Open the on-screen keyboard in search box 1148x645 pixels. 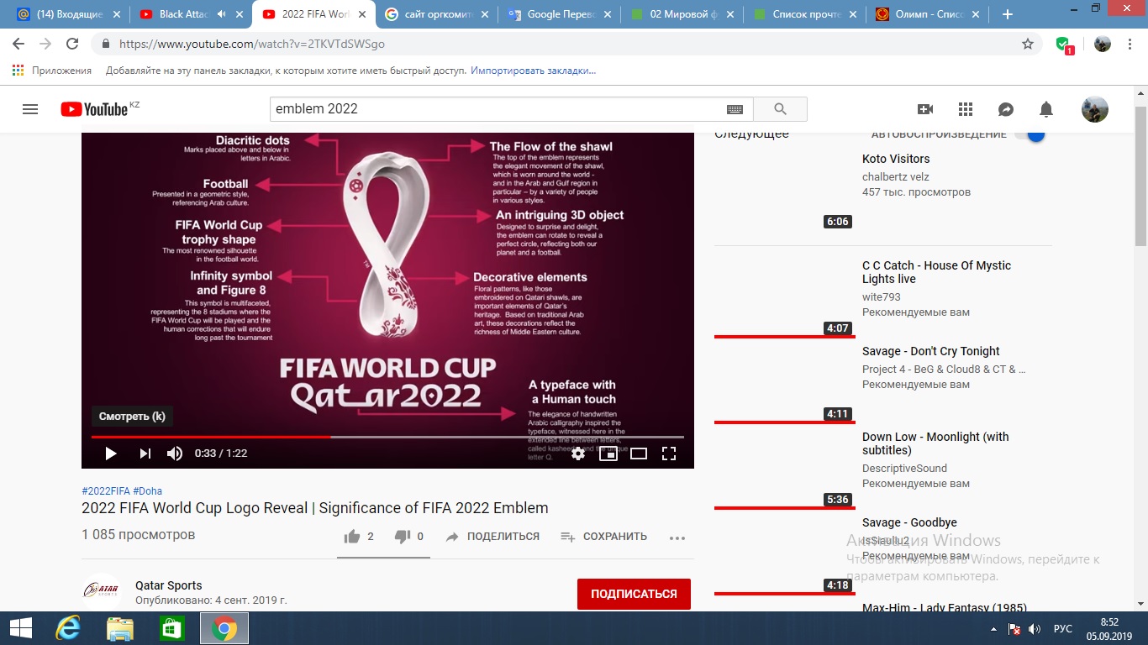(735, 109)
